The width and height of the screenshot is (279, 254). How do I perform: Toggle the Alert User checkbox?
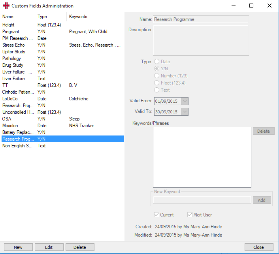(190, 214)
